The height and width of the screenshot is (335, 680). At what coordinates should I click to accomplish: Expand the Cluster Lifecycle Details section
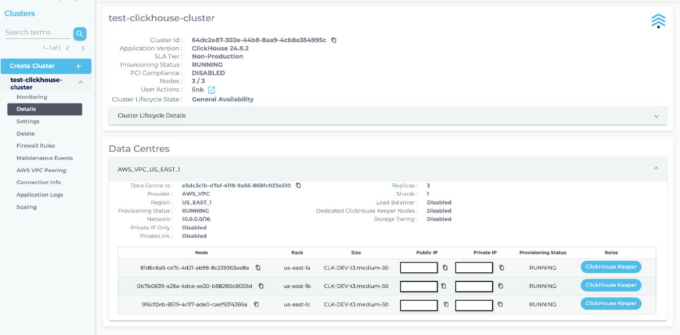[x=656, y=116]
